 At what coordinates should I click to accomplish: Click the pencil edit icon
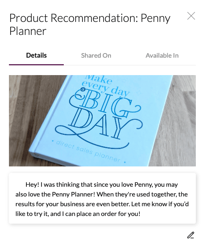tap(191, 235)
